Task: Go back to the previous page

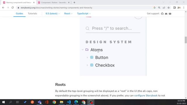Action: [3, 8]
